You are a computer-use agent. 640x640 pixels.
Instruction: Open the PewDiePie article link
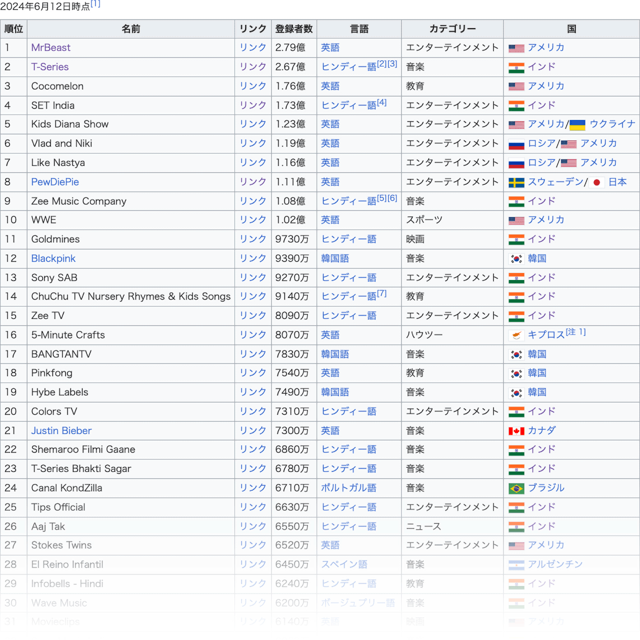tap(55, 182)
